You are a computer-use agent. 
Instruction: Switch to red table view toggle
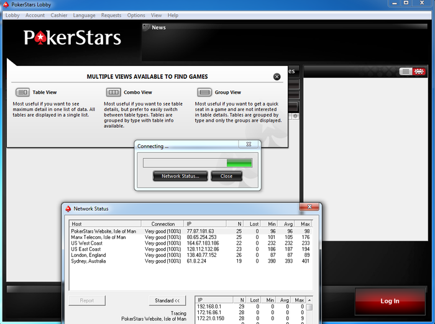[419, 71]
